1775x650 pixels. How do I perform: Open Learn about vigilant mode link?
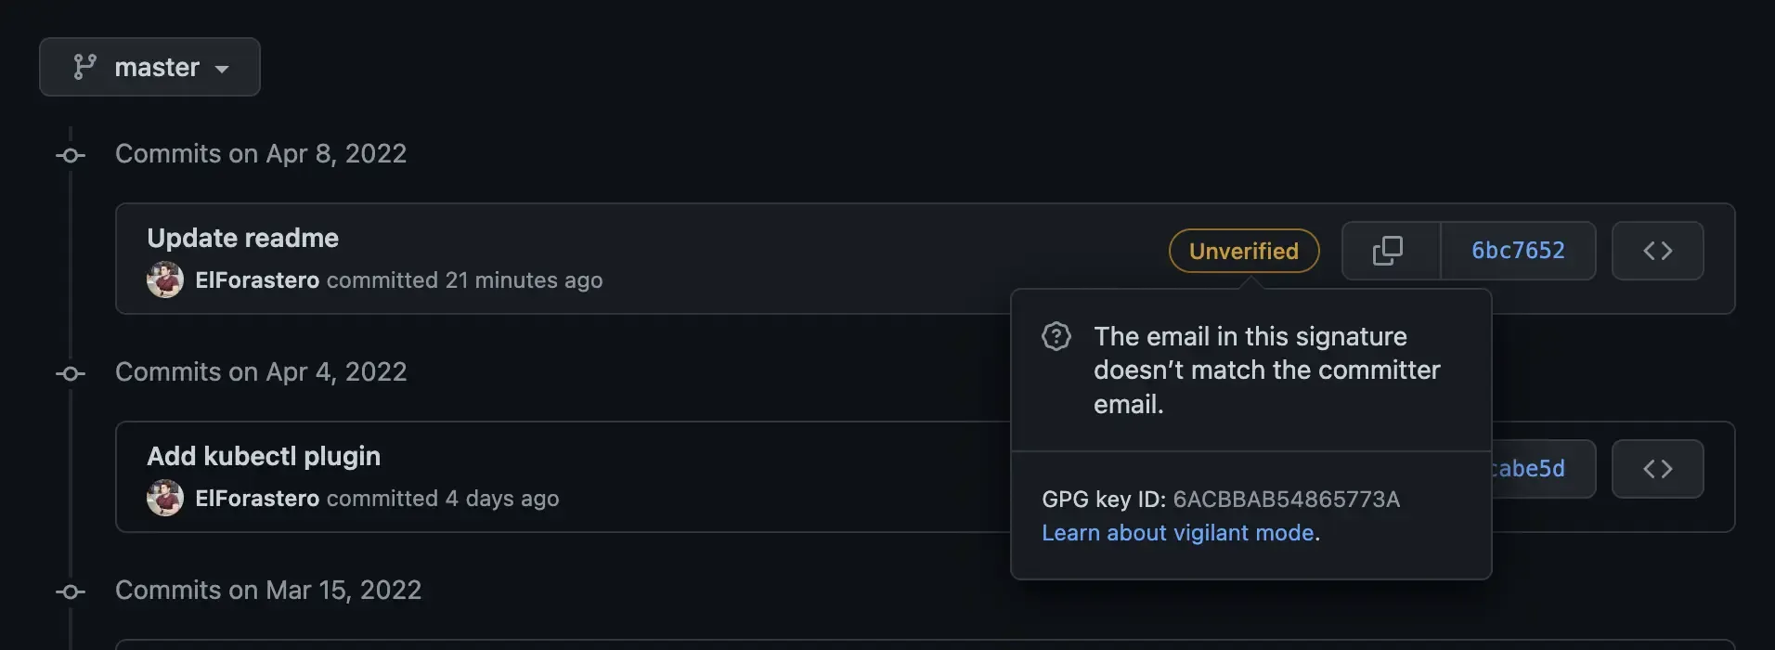1178,532
